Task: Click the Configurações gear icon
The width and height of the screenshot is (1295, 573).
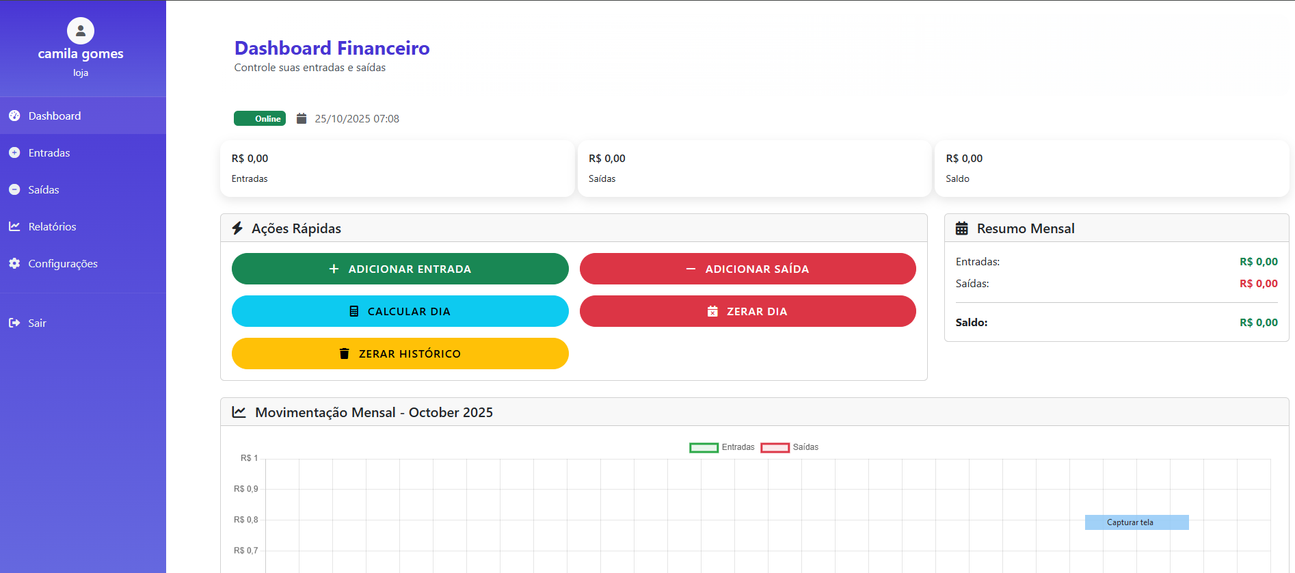Action: pyautogui.click(x=14, y=264)
